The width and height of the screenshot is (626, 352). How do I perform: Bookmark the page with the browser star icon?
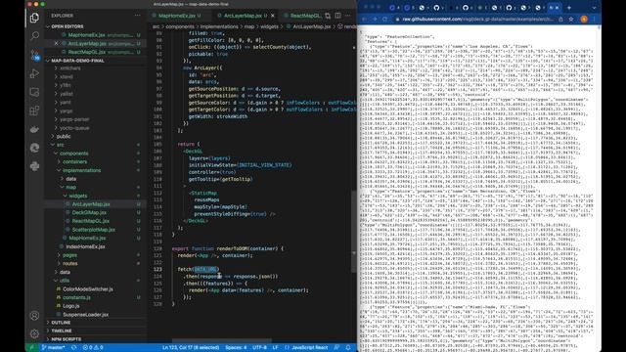click(x=571, y=20)
